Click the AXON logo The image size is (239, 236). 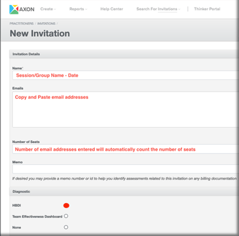tap(22, 10)
